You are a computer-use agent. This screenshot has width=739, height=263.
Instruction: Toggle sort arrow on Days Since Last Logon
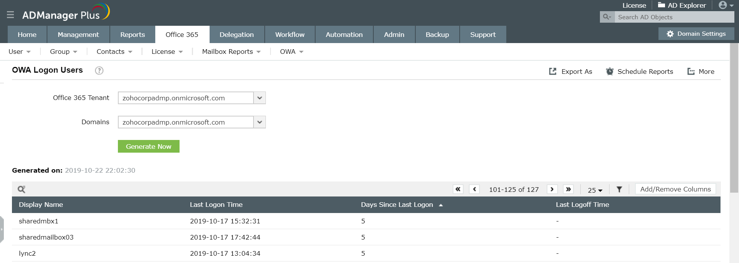441,205
